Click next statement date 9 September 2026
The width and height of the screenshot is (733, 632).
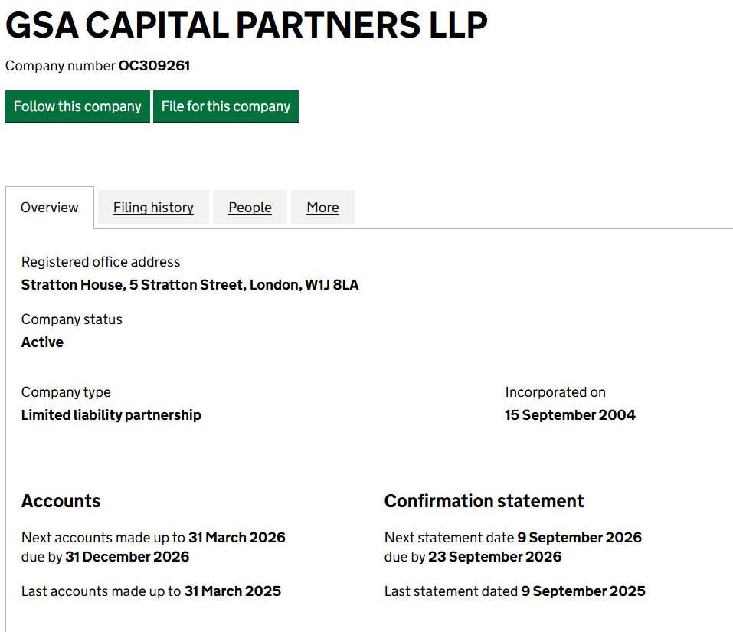579,538
